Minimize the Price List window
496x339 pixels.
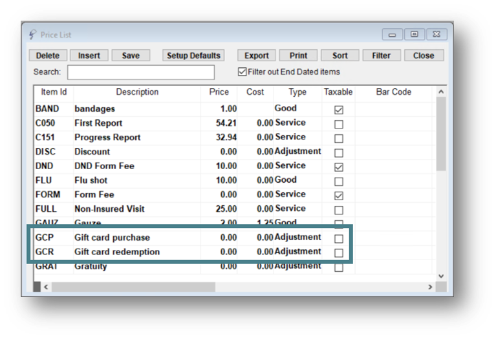[393, 34]
